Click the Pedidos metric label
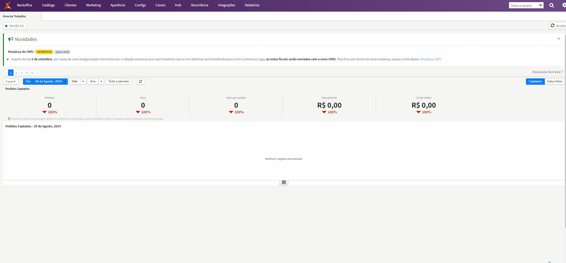 50,98
